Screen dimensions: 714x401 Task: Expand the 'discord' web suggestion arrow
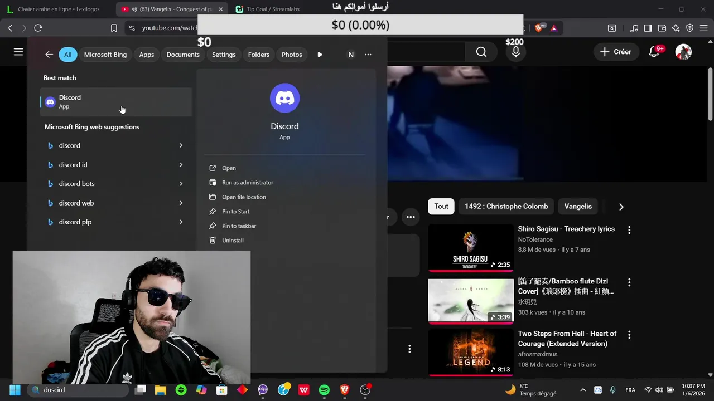pyautogui.click(x=181, y=145)
